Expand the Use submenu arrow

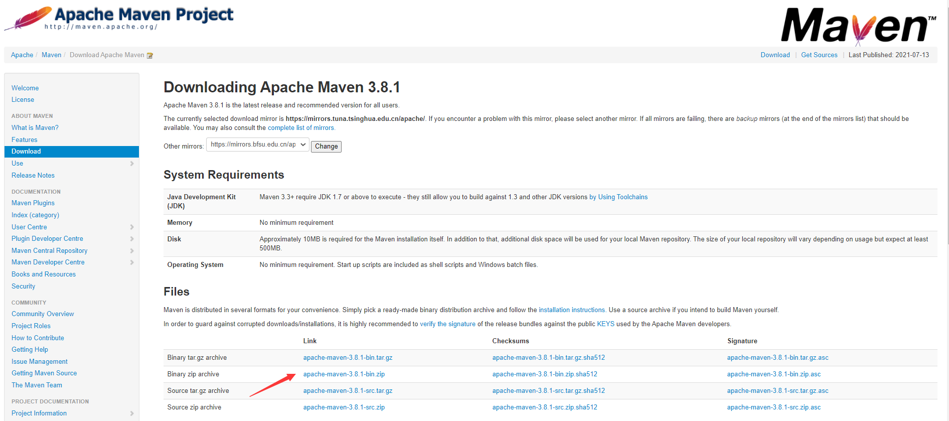(132, 164)
